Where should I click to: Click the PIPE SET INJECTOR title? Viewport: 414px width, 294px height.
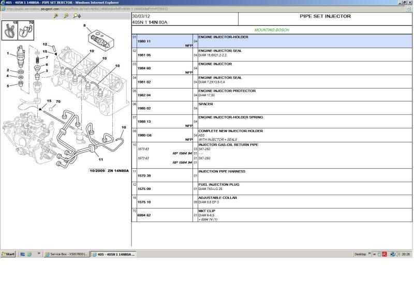(x=325, y=17)
